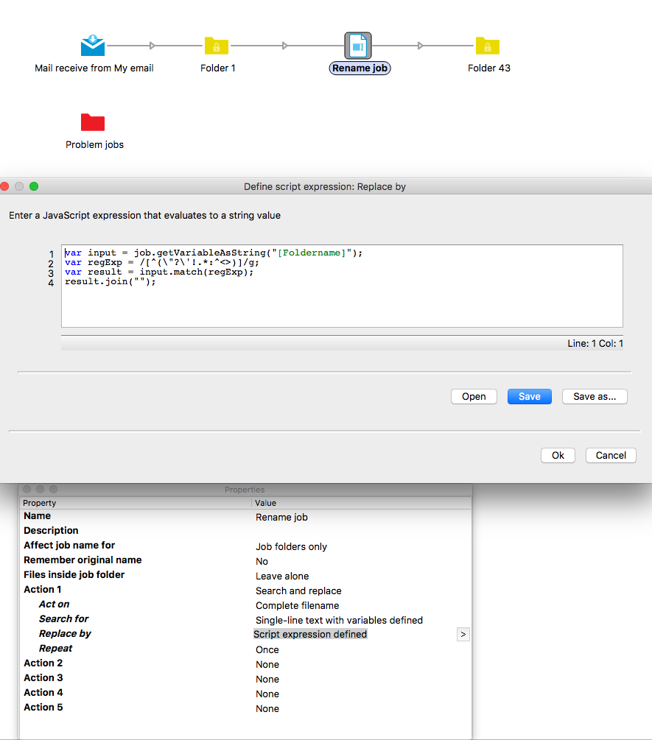Click the Repeat property value Once

click(267, 649)
